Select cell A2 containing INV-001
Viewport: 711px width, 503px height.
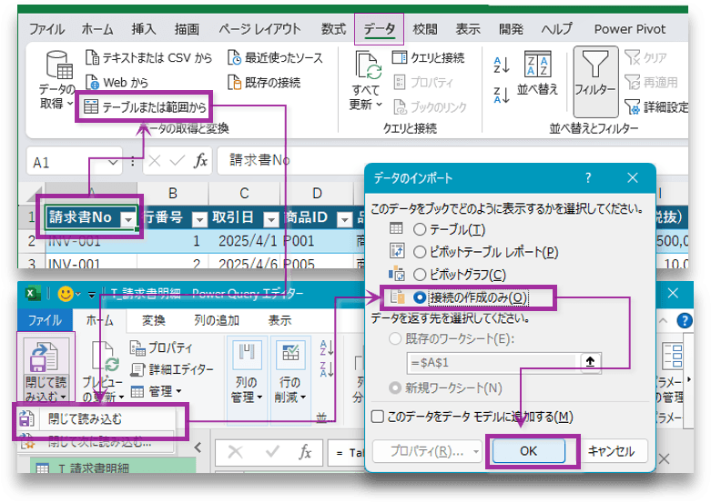[91, 241]
